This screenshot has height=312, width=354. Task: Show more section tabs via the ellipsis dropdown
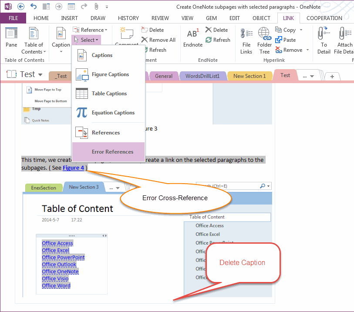click(x=308, y=77)
